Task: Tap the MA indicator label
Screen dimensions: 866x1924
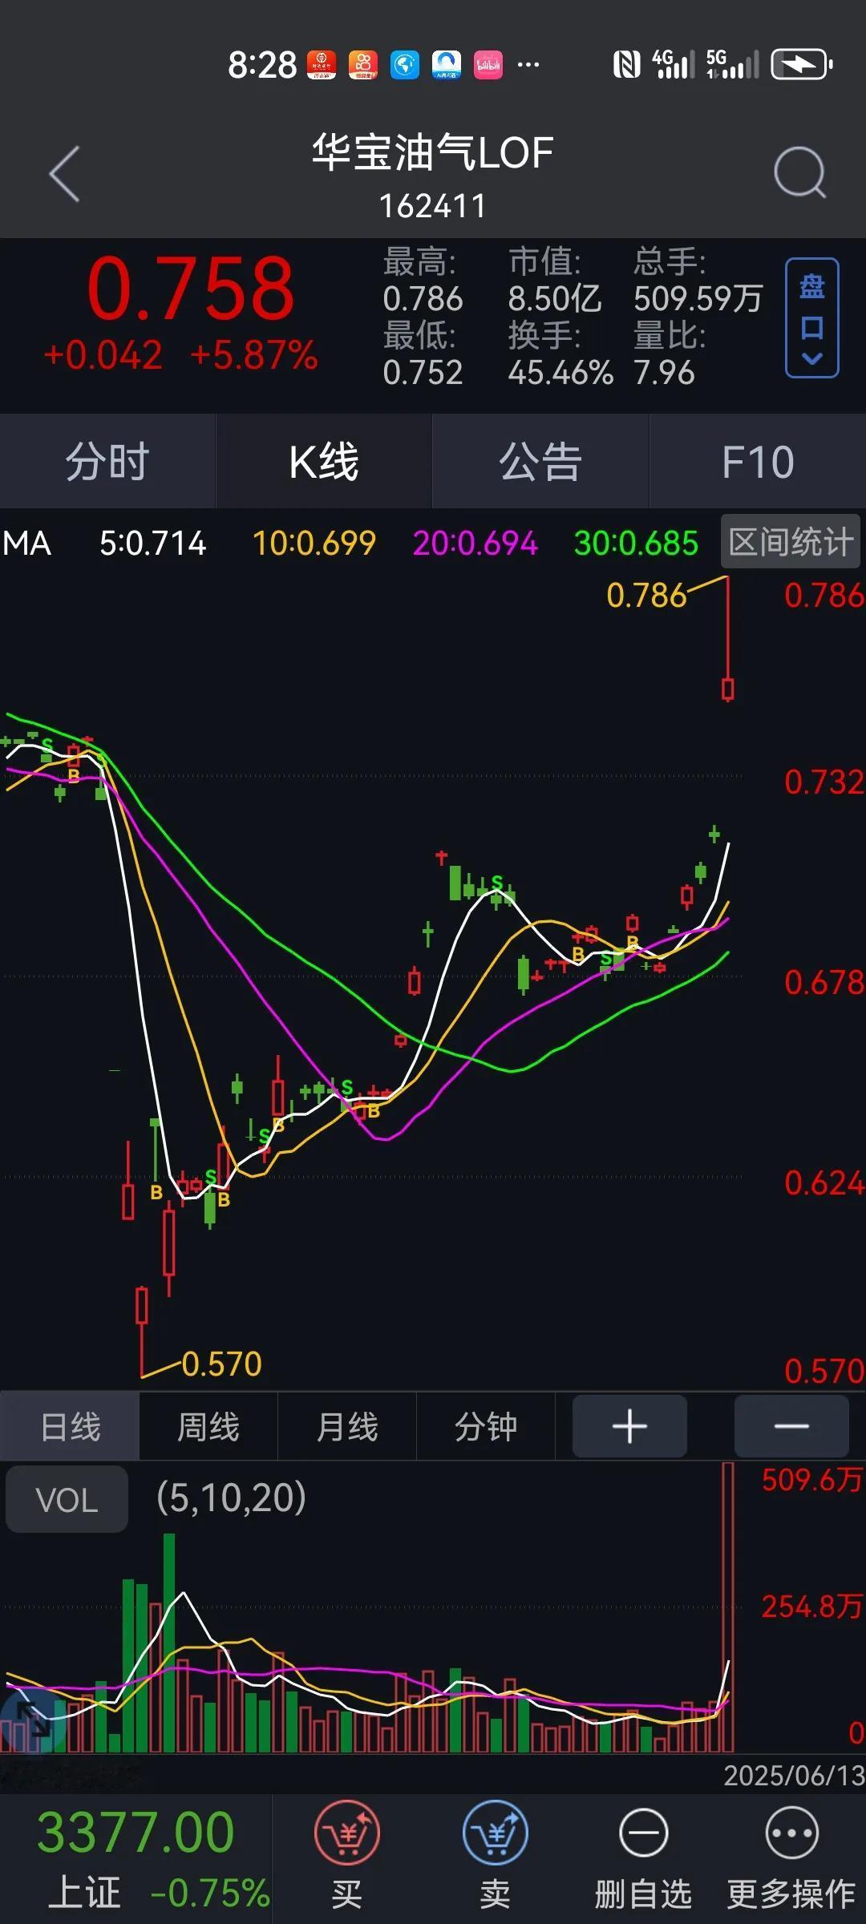Action: pos(27,544)
